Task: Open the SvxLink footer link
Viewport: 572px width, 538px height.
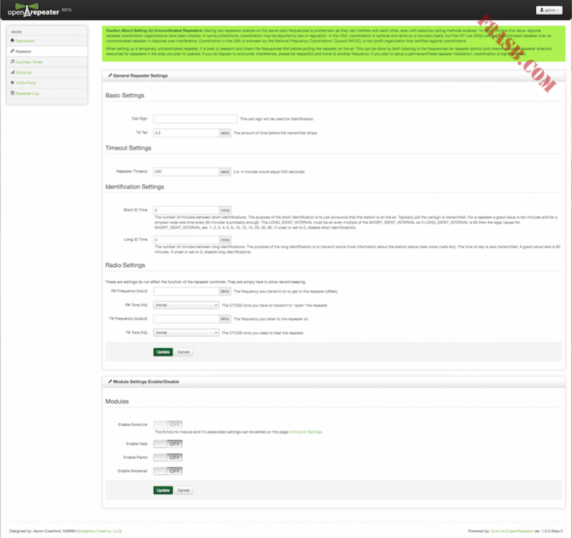Action: point(498,531)
